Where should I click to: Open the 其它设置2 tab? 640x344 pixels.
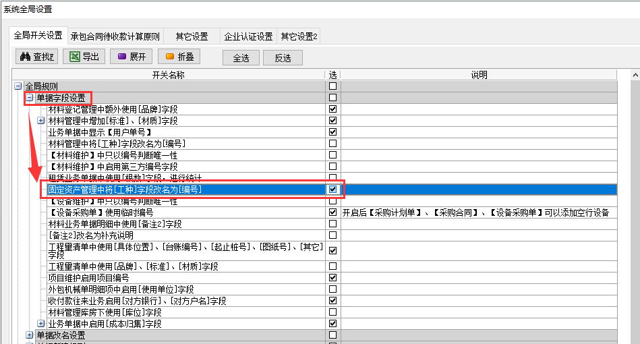[299, 36]
